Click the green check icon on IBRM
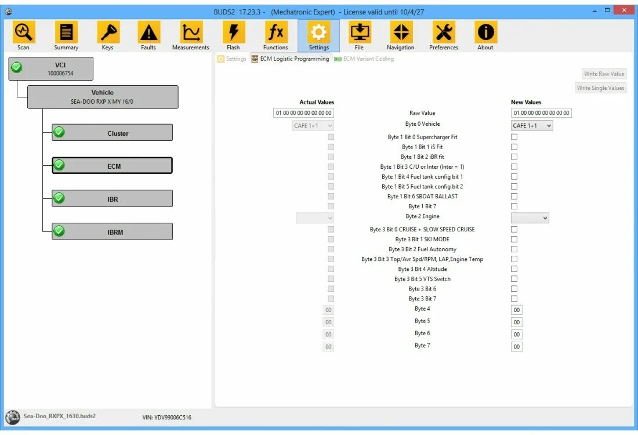The width and height of the screenshot is (638, 435). click(x=59, y=231)
